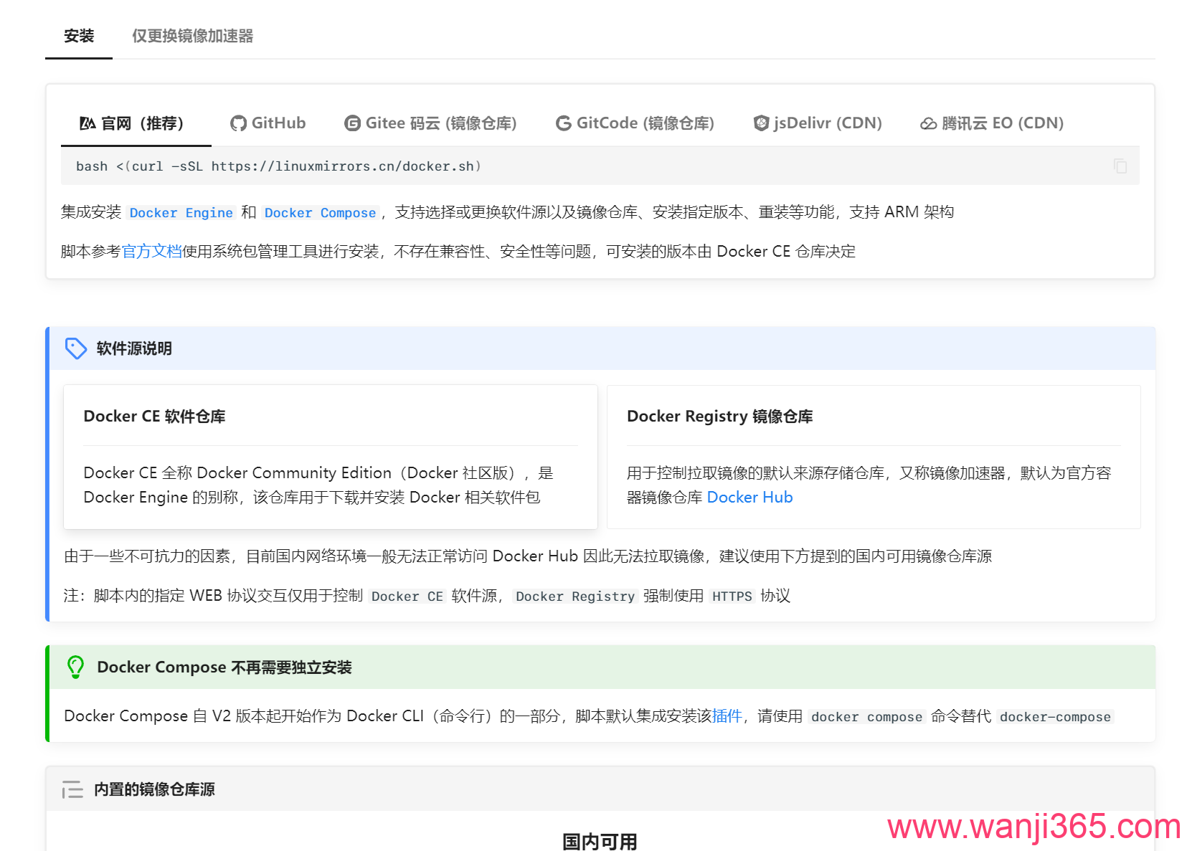Click the inline code 'HTTPS'
This screenshot has width=1187, height=851.
[x=732, y=596]
